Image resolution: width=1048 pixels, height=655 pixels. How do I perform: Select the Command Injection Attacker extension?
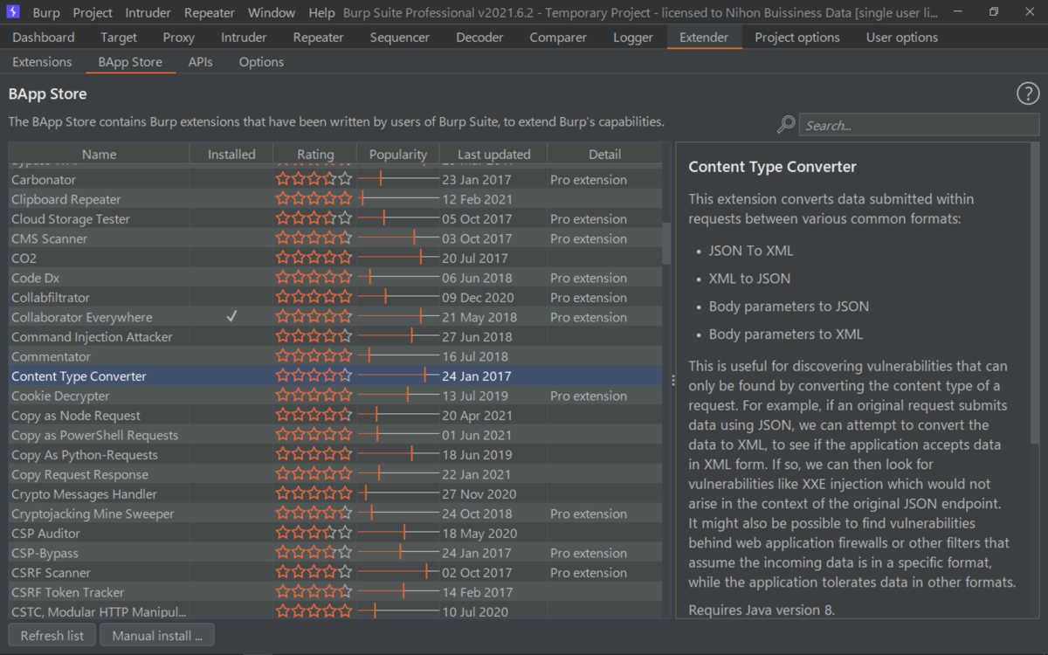[x=336, y=336]
